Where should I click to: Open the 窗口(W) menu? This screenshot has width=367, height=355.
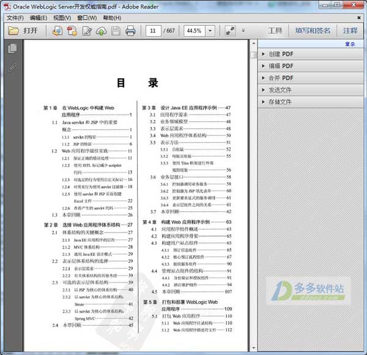pos(87,18)
